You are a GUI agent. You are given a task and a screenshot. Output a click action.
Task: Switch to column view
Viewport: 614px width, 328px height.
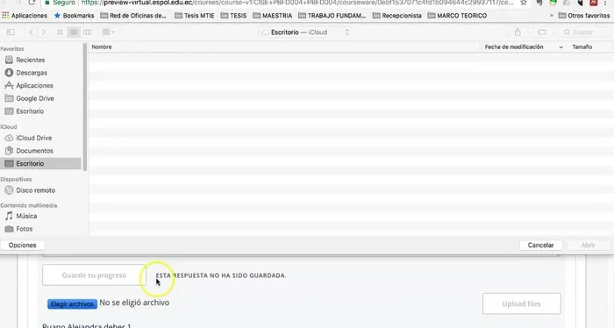click(87, 32)
